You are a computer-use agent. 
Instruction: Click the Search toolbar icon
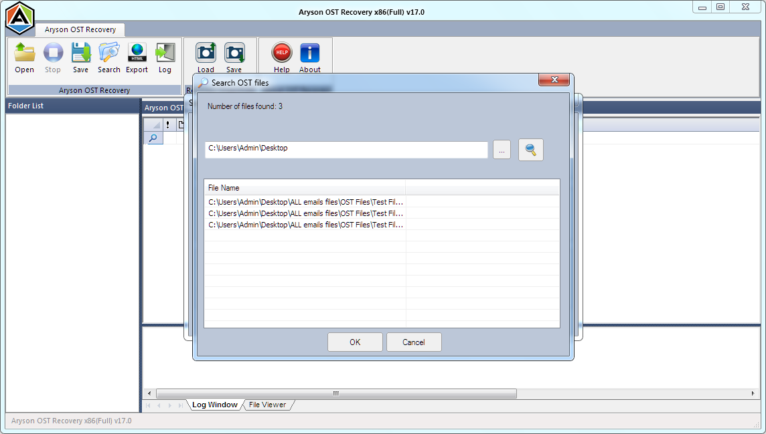pyautogui.click(x=109, y=58)
